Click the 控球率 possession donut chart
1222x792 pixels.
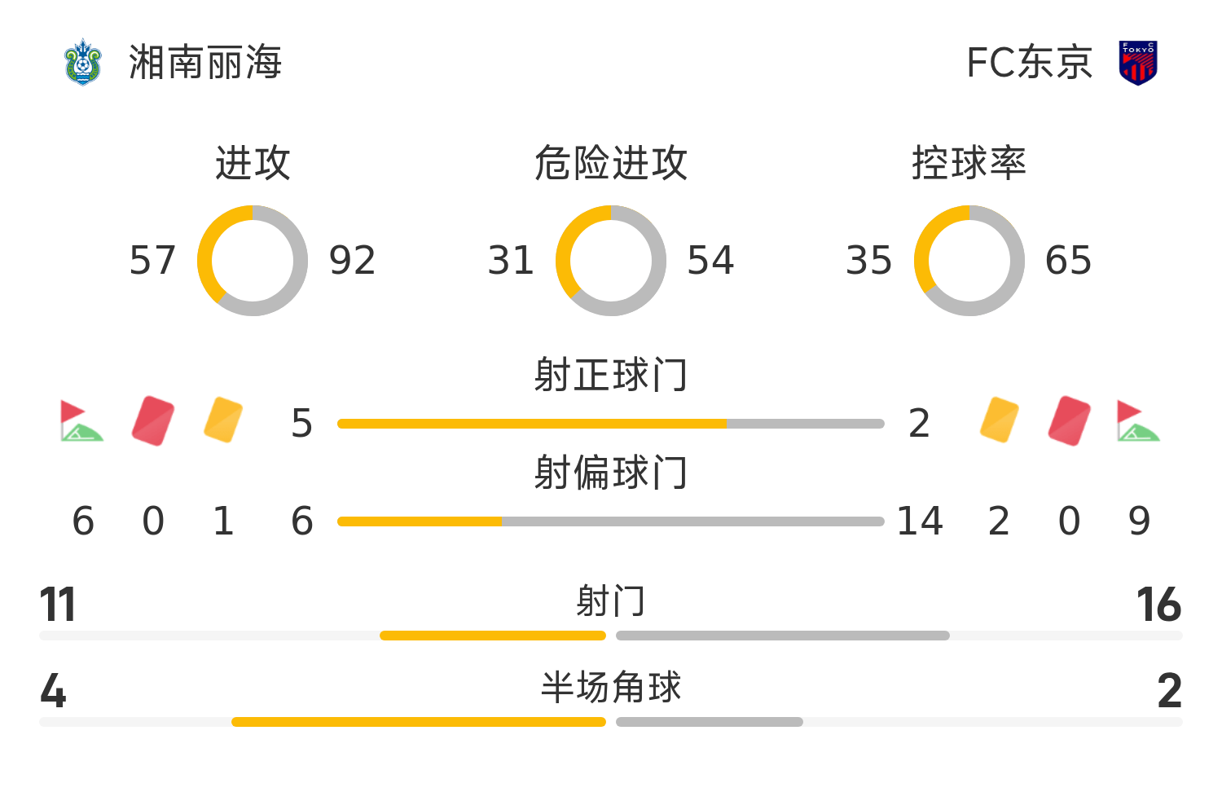[969, 261]
